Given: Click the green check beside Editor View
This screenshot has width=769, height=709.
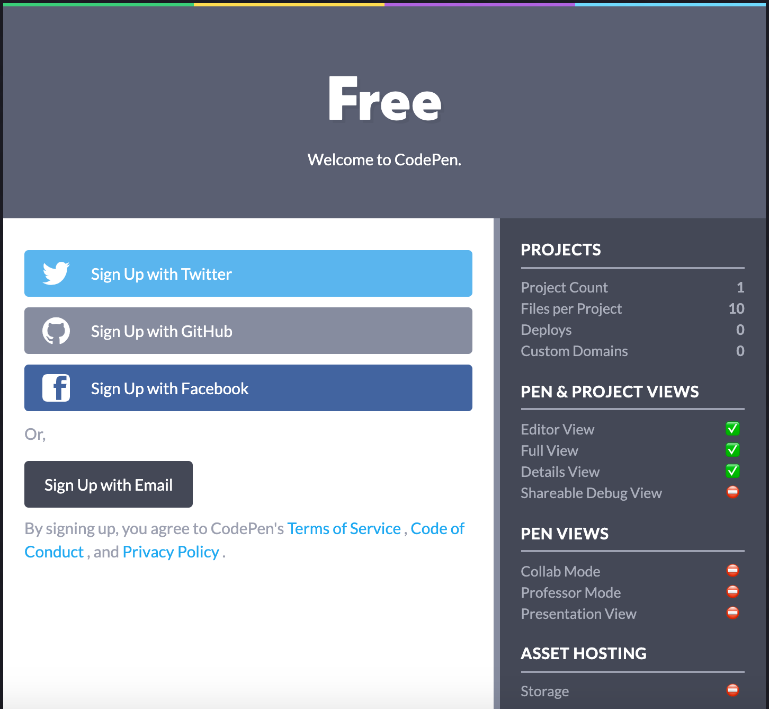Looking at the screenshot, I should [x=732, y=429].
